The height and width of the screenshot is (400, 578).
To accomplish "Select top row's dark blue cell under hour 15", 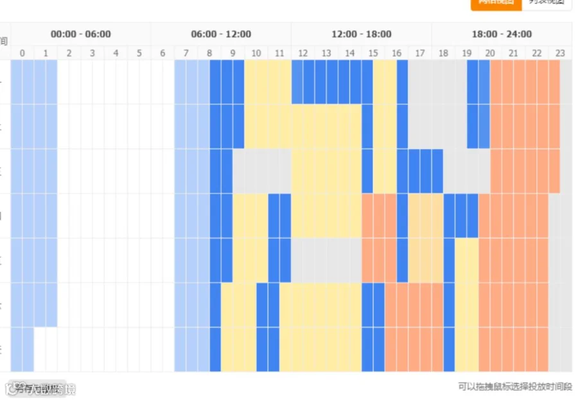I will (x=367, y=82).
